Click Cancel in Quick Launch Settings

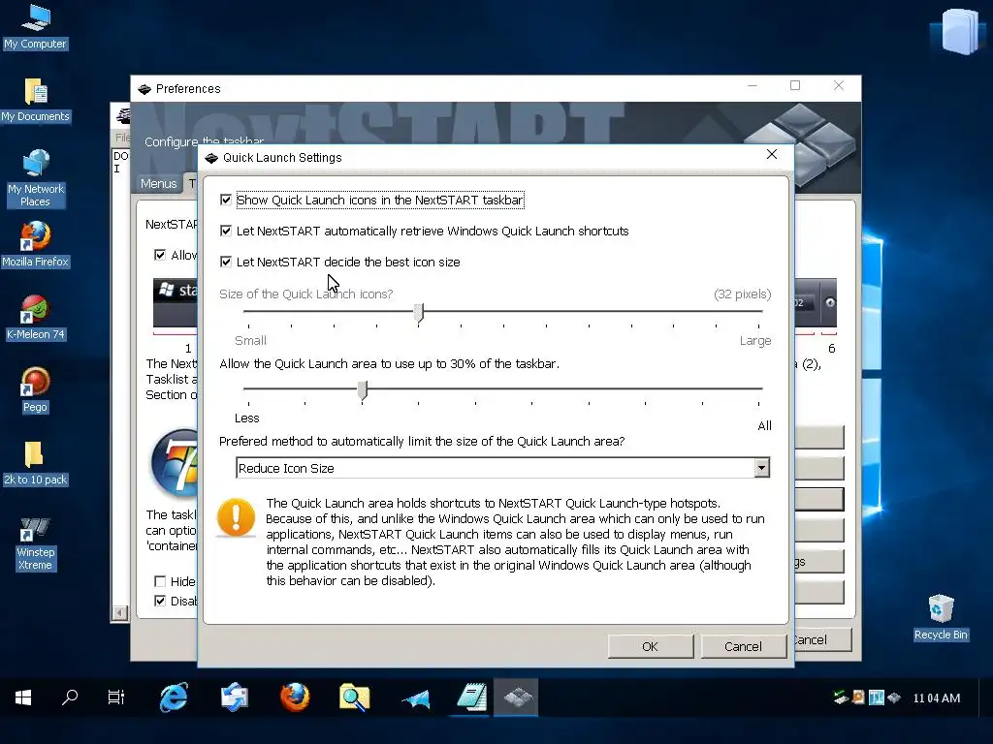coord(743,646)
